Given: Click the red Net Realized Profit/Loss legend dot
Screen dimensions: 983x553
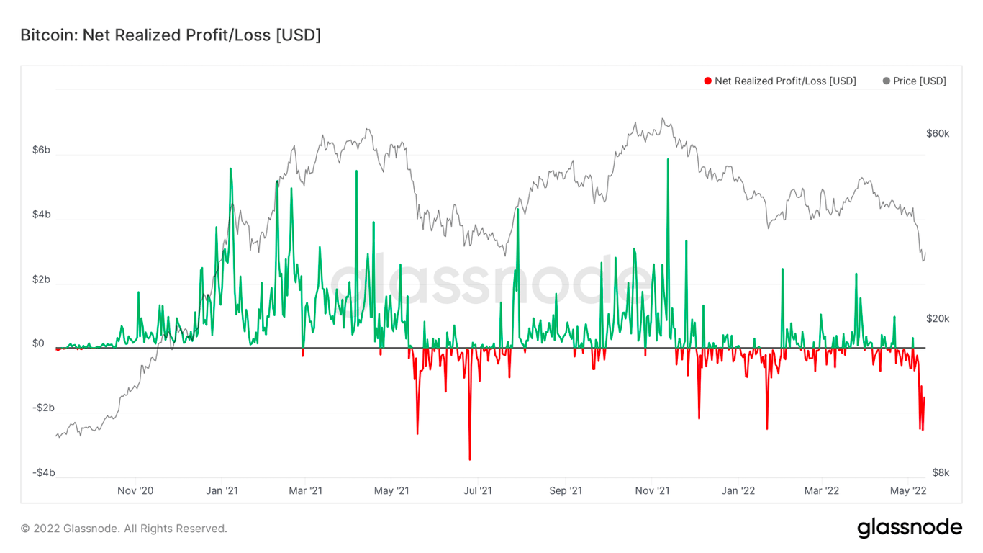Looking at the screenshot, I should point(707,81).
